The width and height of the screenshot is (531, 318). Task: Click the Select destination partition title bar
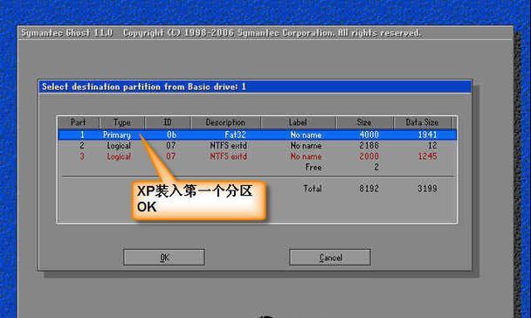[255, 86]
